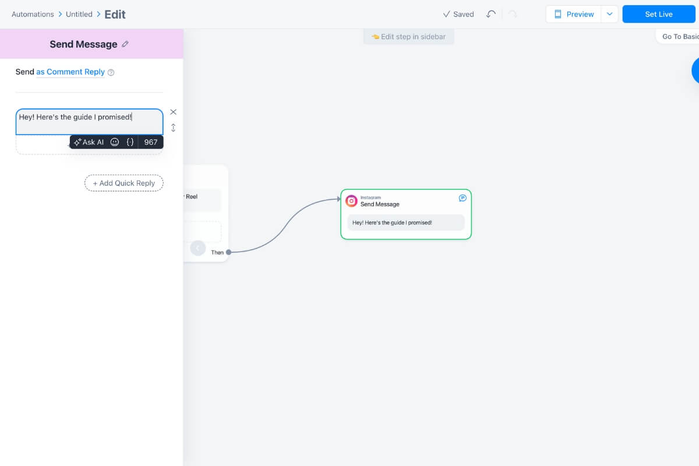Click the redo arrow in the top bar
Viewport: 699px width, 466px height.
point(512,14)
